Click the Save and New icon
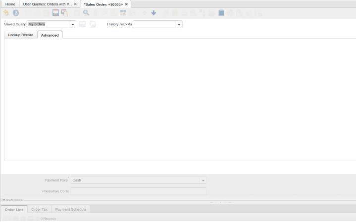 (64, 12)
